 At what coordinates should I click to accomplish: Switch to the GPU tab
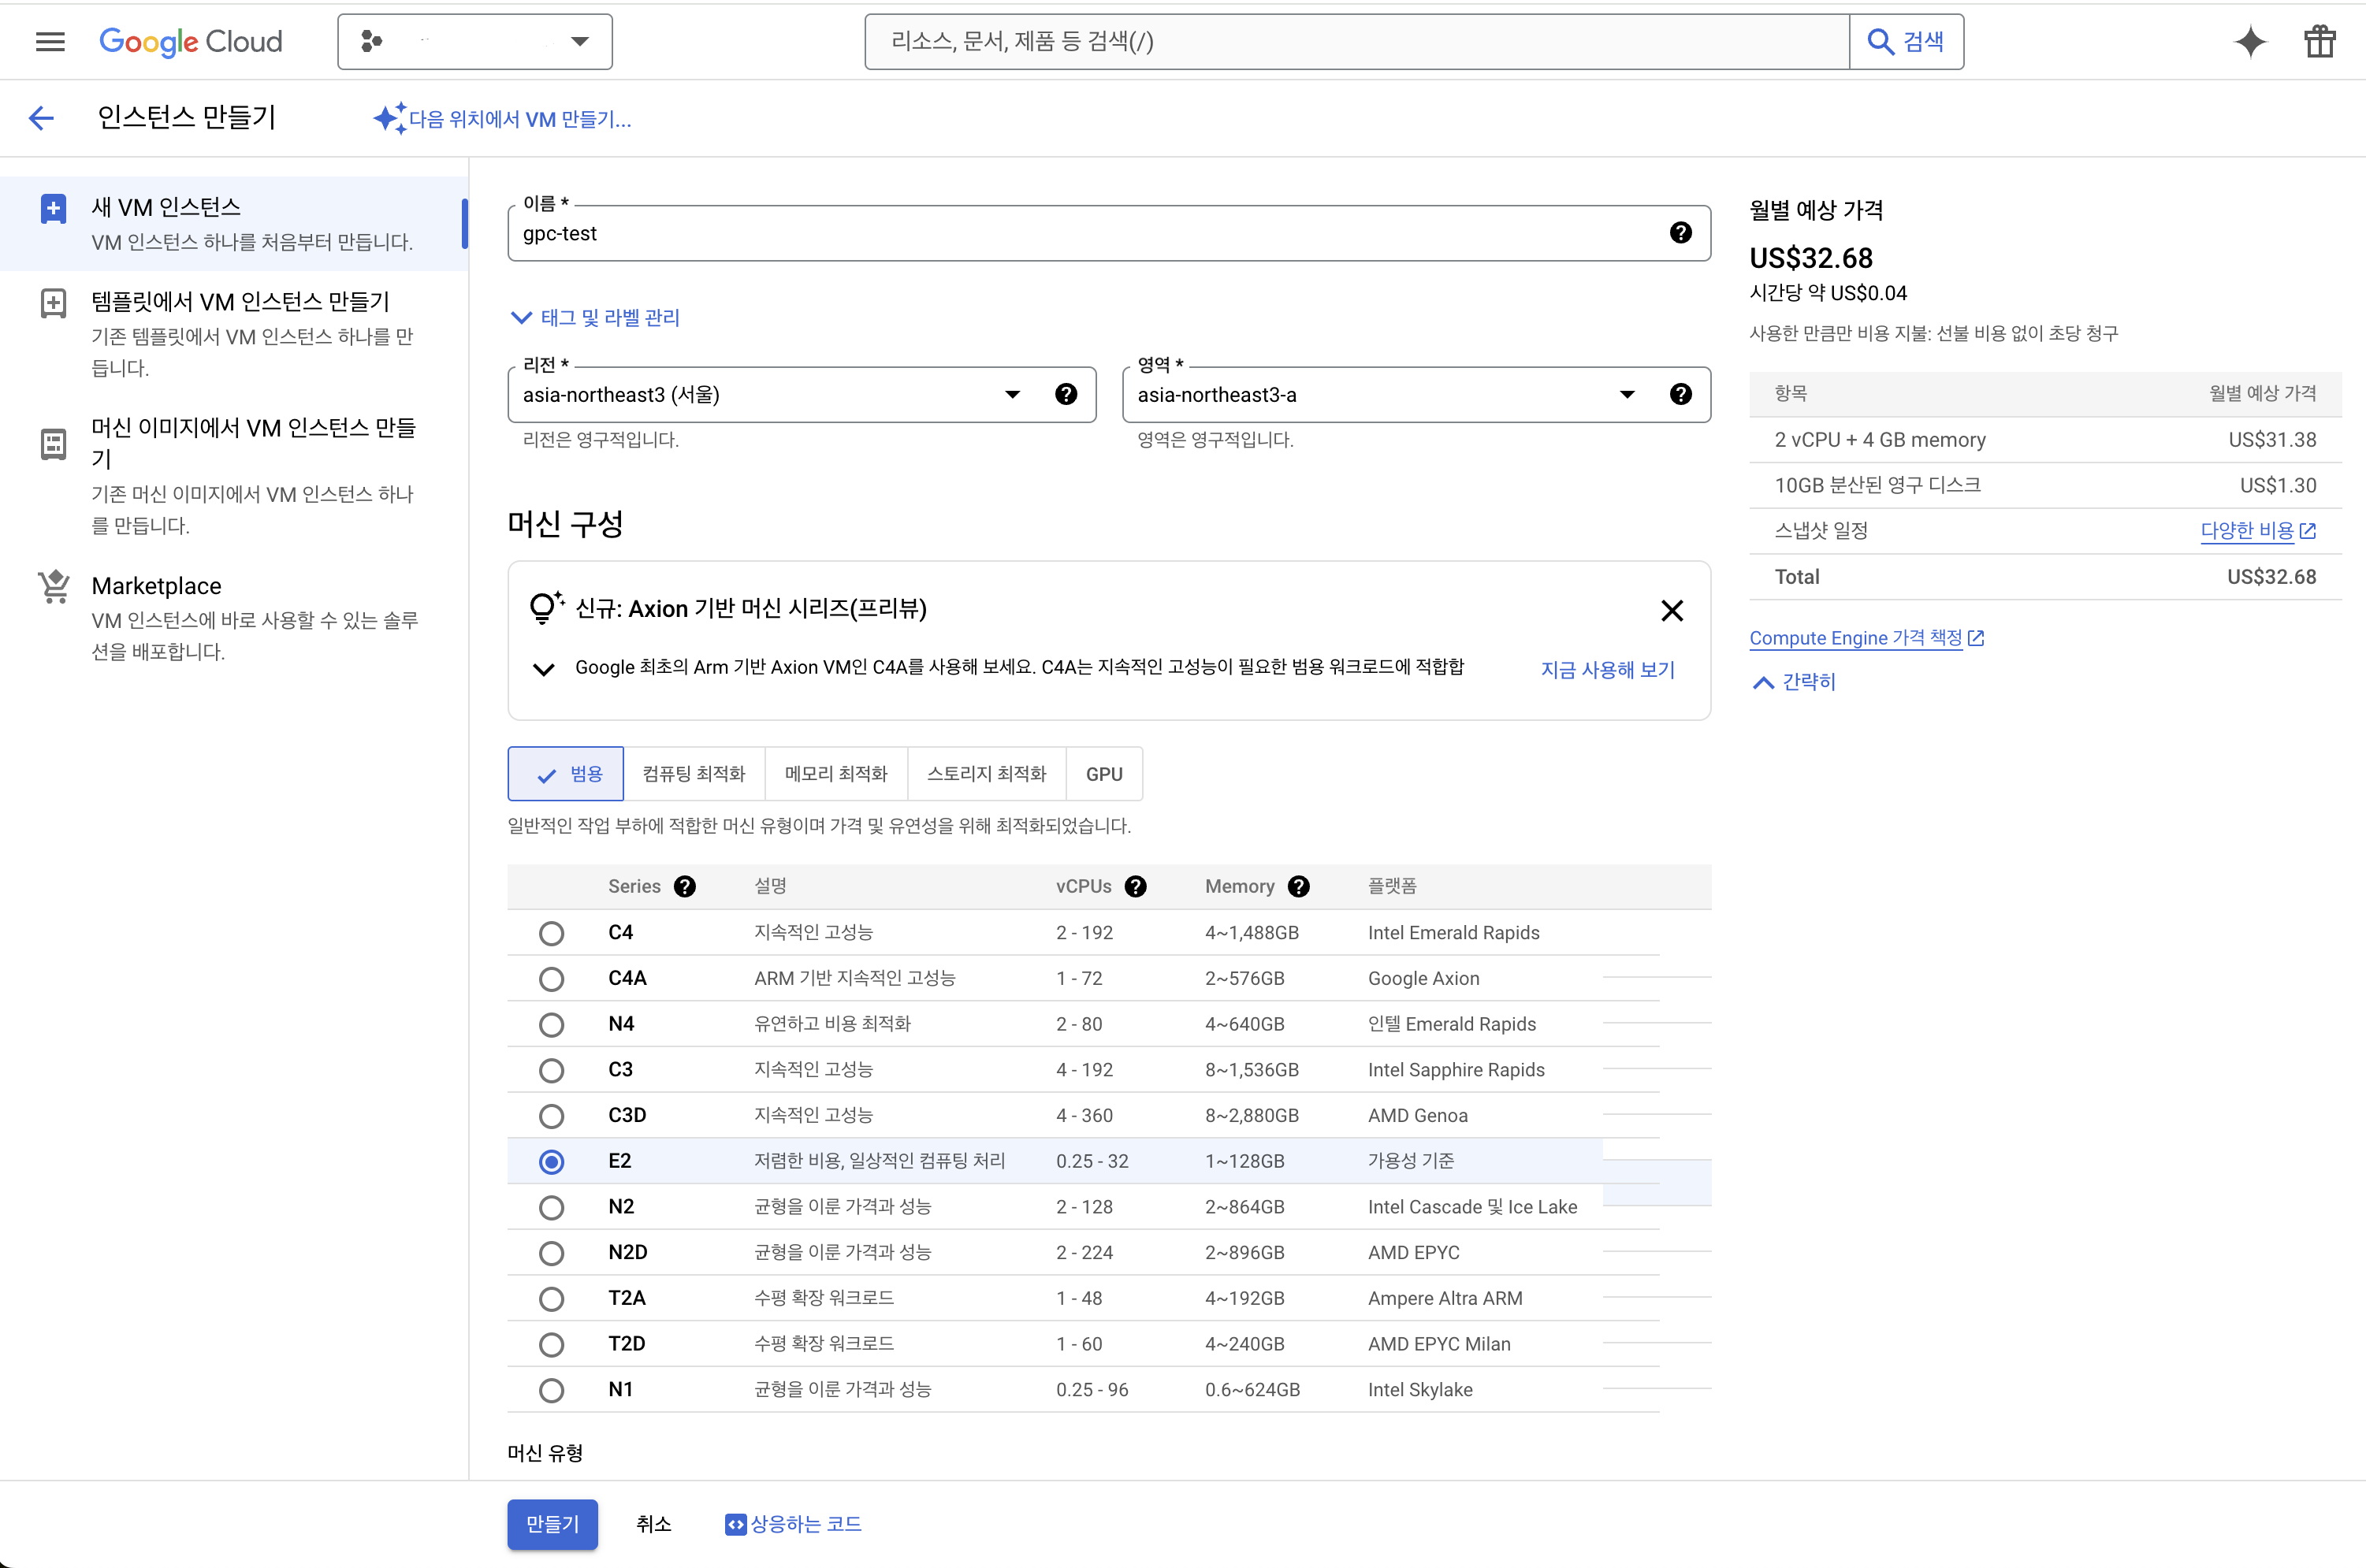[x=1103, y=774]
